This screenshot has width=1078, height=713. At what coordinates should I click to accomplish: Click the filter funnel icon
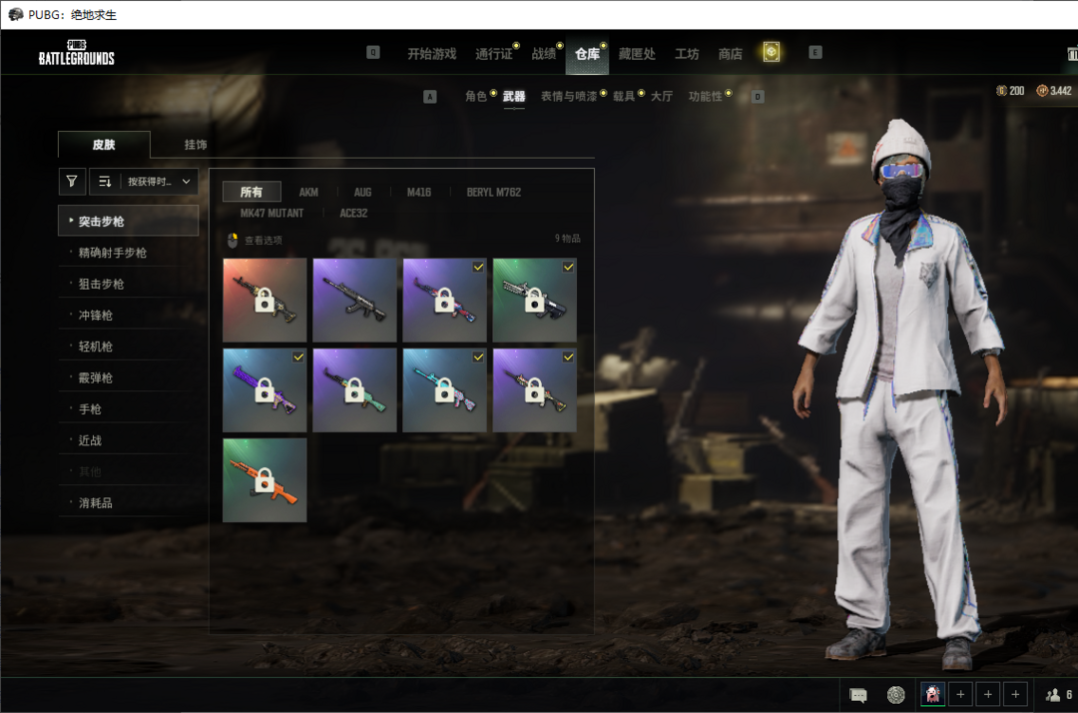point(72,182)
